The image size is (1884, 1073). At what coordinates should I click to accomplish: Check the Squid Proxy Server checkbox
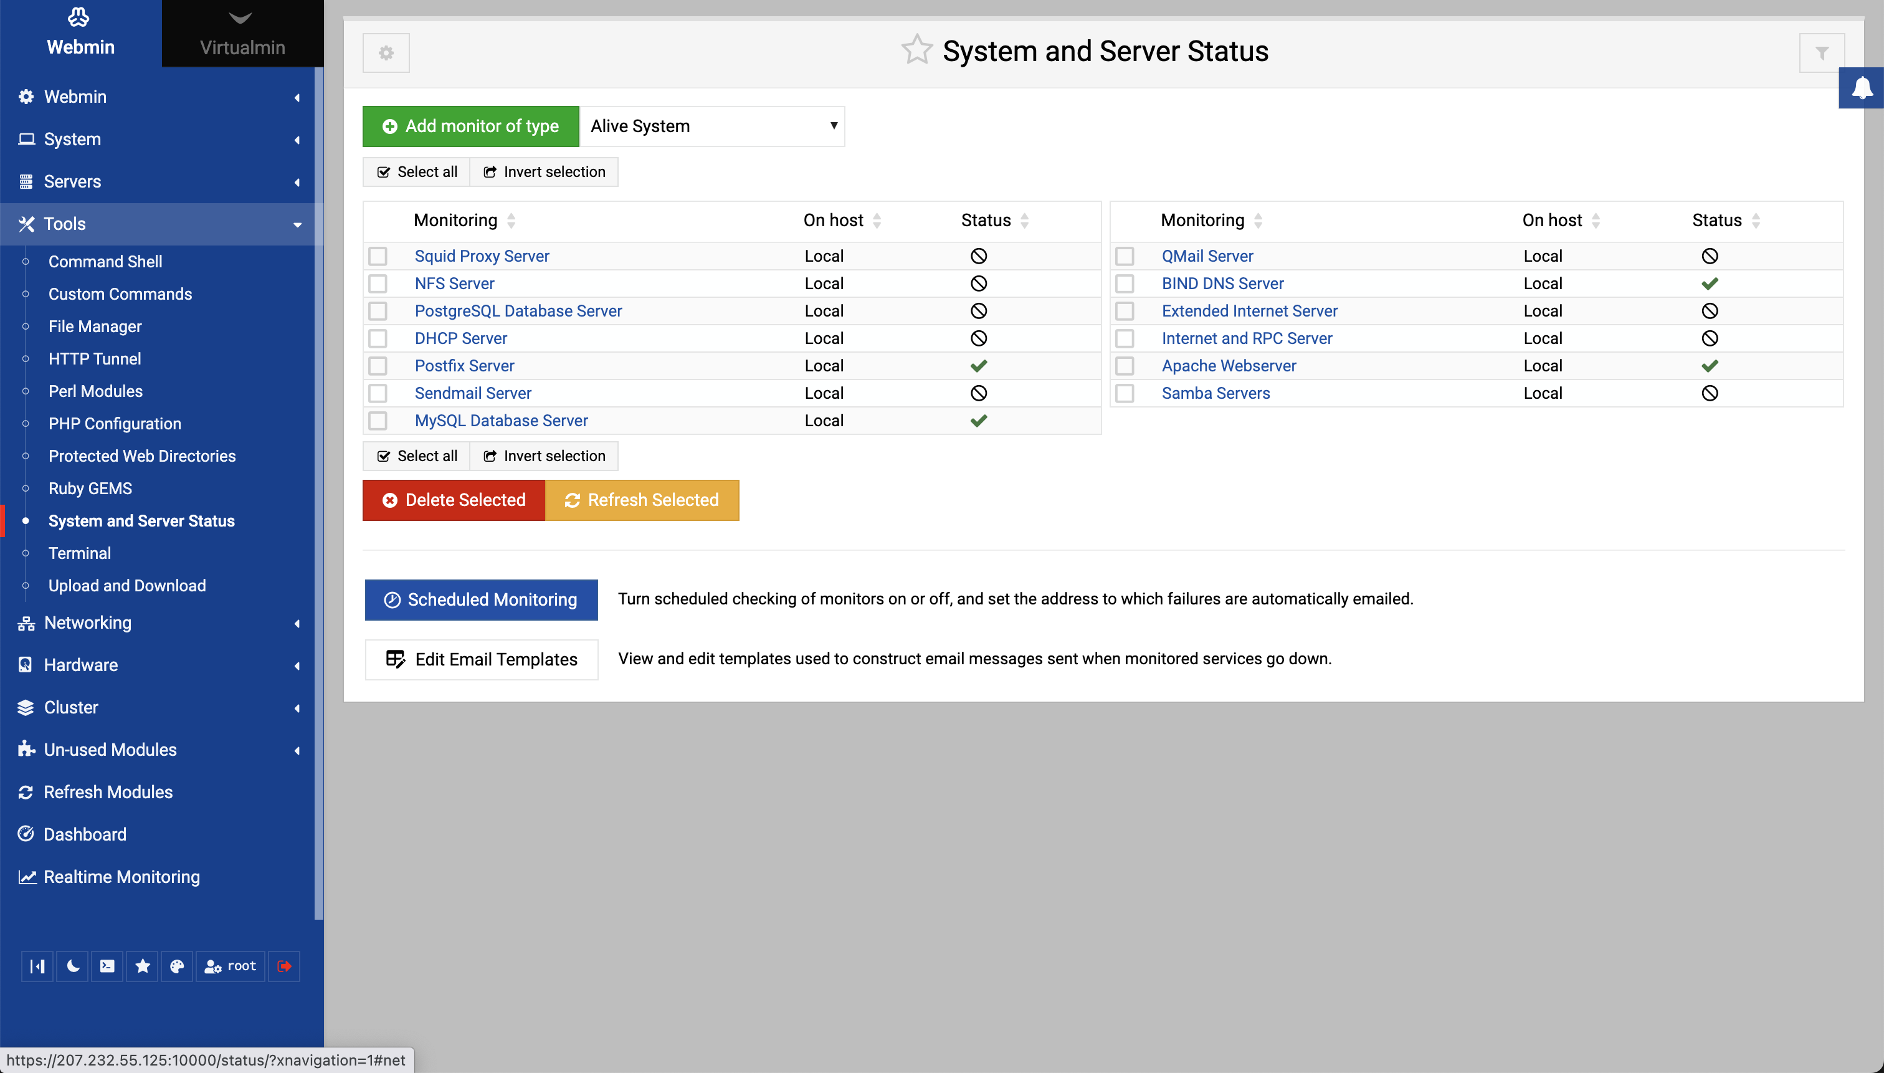coord(378,257)
